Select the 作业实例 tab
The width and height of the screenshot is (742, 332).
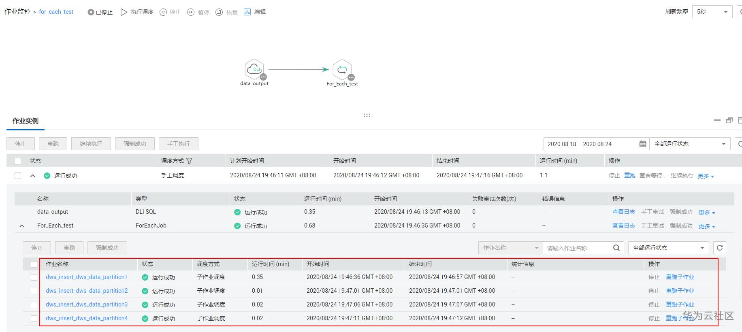coord(25,121)
